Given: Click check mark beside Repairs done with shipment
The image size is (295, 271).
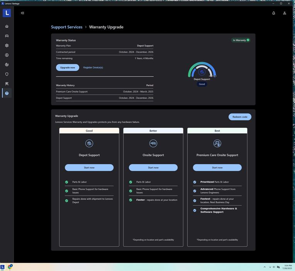Looking at the screenshot, I should pos(66,201).
